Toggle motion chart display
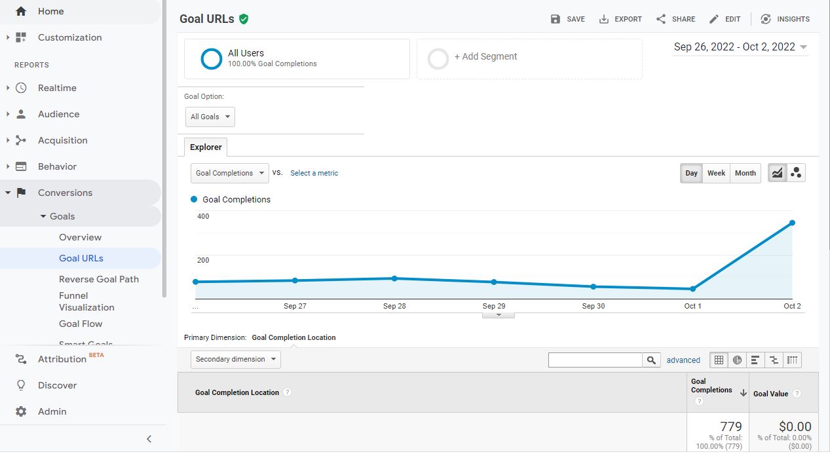830x454 pixels. click(x=796, y=173)
